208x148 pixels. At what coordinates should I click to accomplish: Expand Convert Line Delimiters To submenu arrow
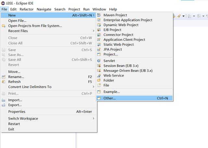pyautogui.click(x=94, y=87)
